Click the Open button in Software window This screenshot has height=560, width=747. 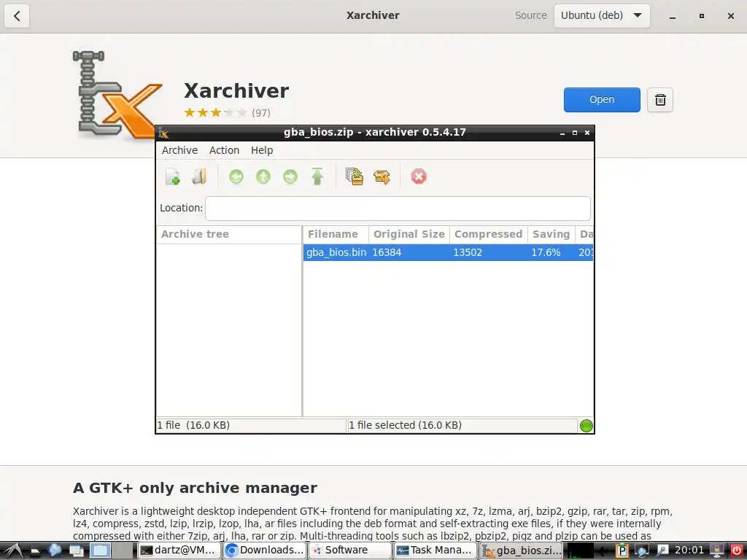click(602, 100)
